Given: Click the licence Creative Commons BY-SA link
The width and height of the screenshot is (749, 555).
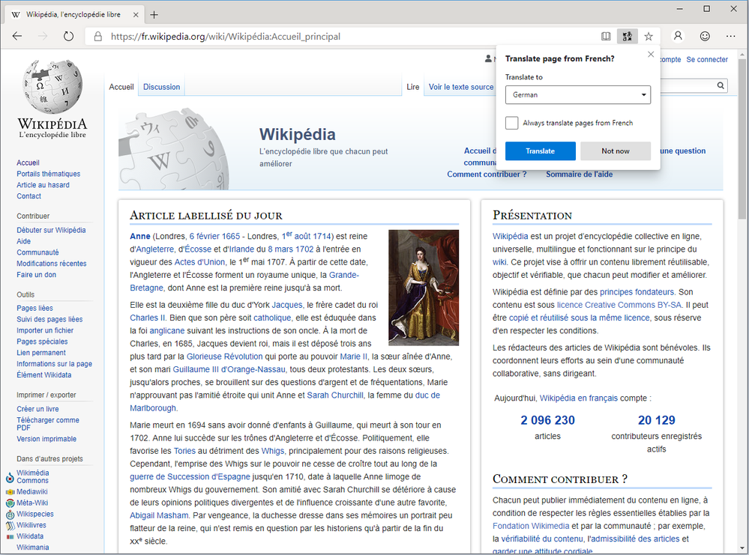Looking at the screenshot, I should pos(619,305).
